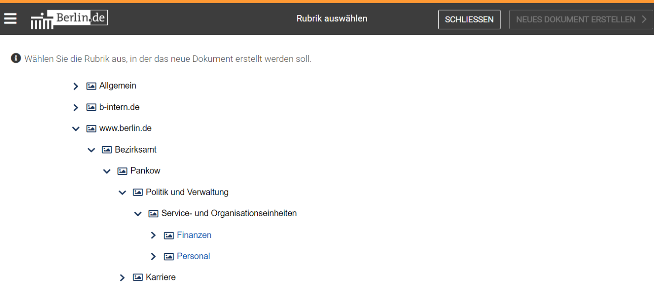Expand the Personal tree node
The image size is (654, 290).
click(x=153, y=256)
